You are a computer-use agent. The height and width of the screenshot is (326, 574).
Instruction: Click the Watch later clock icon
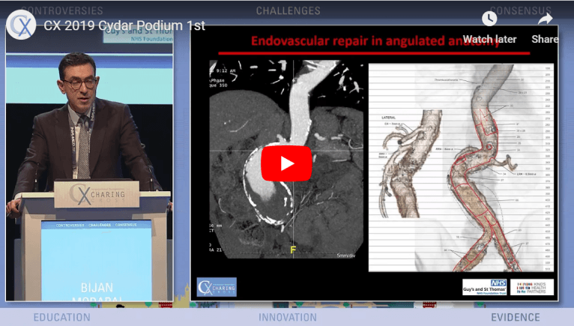coord(489,19)
